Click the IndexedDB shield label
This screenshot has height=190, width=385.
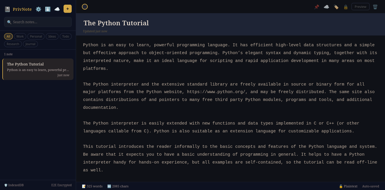coord(14,185)
